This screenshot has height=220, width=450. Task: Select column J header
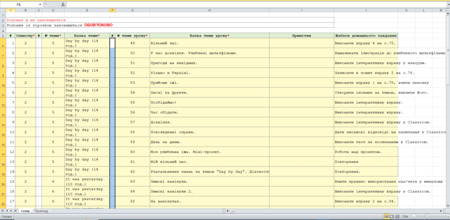click(366, 11)
